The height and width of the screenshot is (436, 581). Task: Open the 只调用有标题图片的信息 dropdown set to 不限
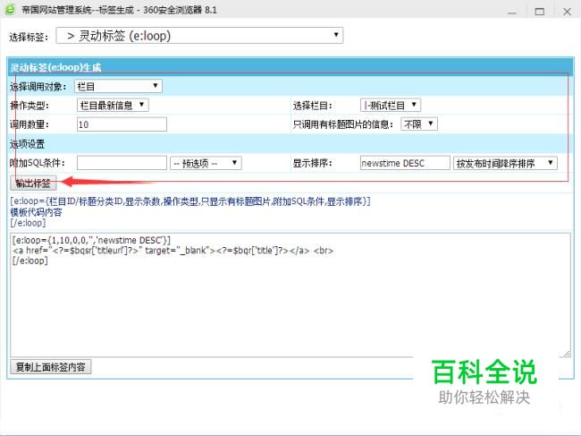419,124
